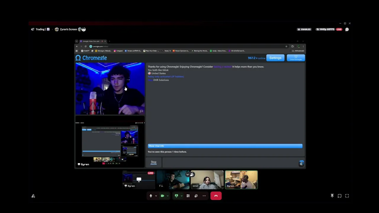Click the self-preview screen share video
The width and height of the screenshot is (379, 213).
[x=110, y=142]
